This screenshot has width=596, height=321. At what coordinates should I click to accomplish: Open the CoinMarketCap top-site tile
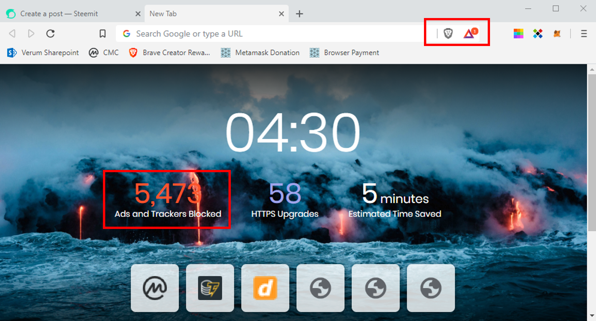pos(155,288)
